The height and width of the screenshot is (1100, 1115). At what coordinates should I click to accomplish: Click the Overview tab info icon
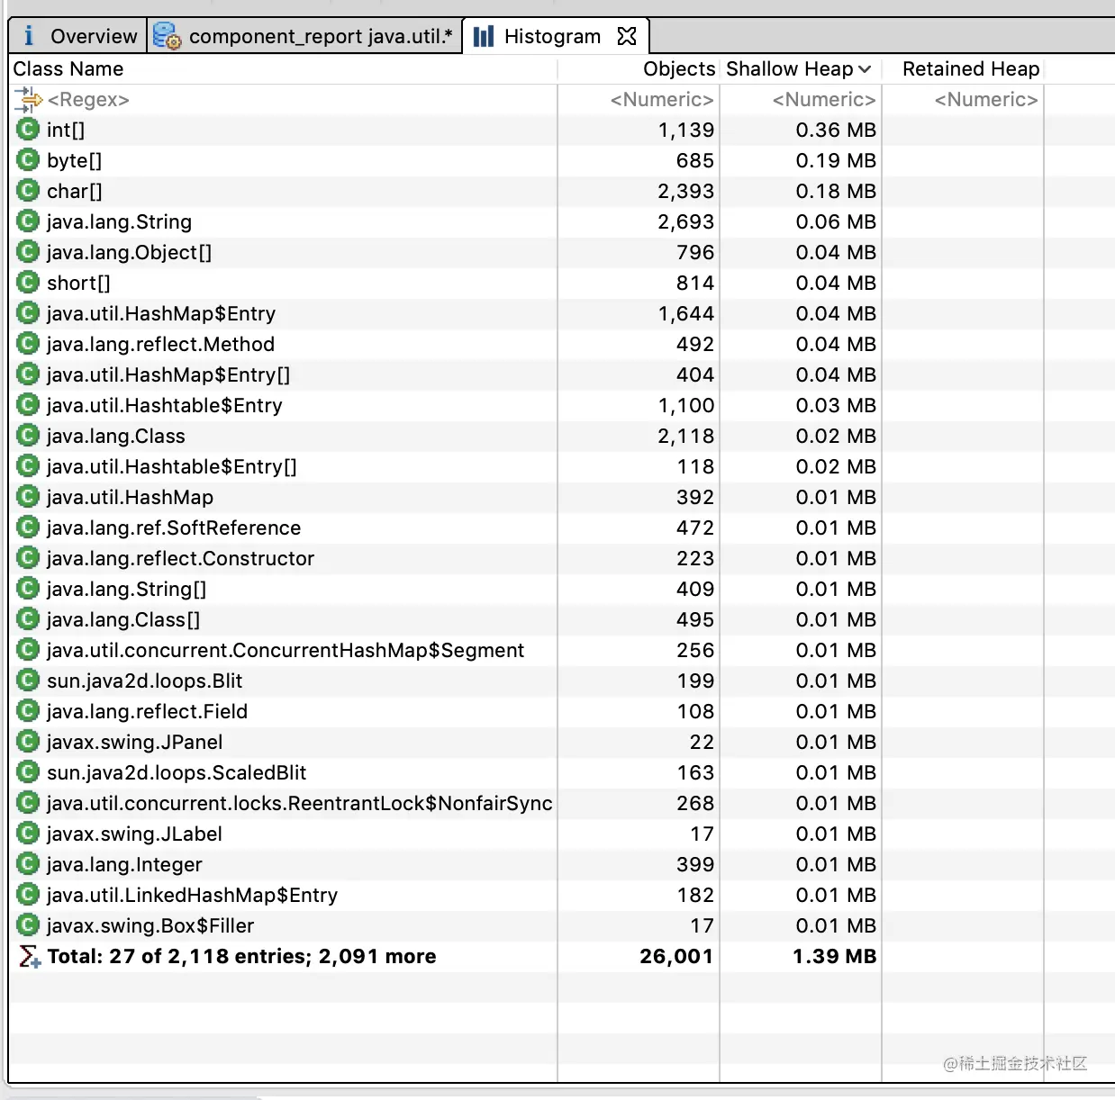(29, 36)
